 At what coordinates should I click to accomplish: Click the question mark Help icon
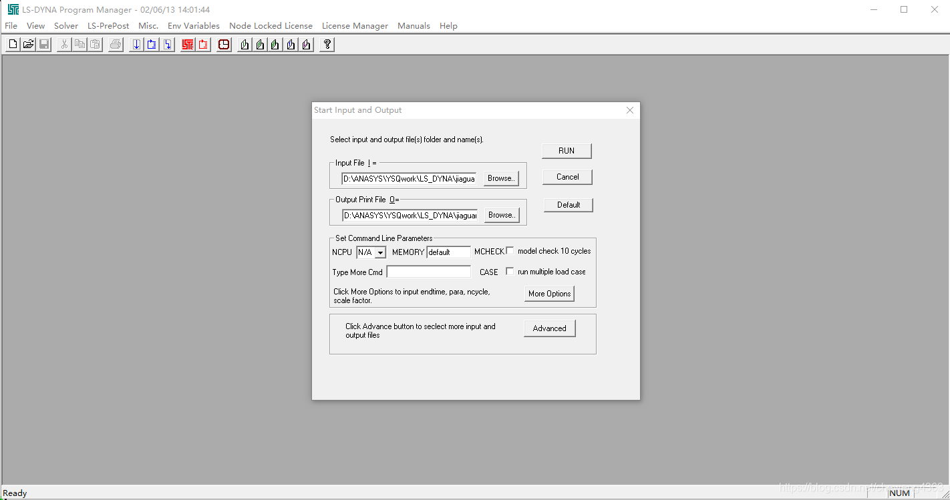coord(327,45)
